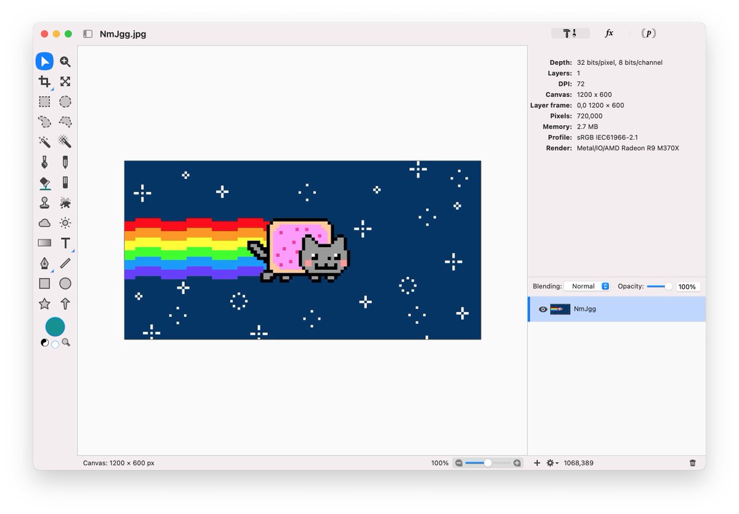
Task: Click the plus button to add a layer
Action: tap(536, 463)
